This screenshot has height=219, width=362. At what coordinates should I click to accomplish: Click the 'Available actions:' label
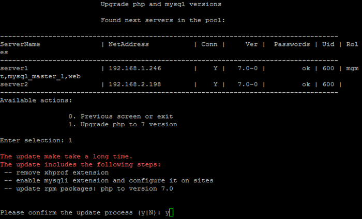coord(36,100)
